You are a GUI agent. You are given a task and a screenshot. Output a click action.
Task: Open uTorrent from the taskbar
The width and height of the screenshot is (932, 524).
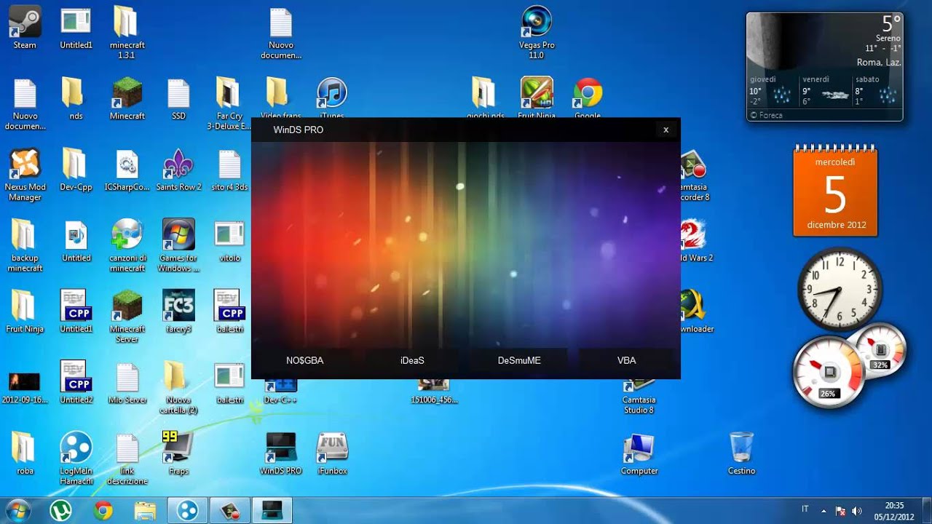pyautogui.click(x=60, y=511)
